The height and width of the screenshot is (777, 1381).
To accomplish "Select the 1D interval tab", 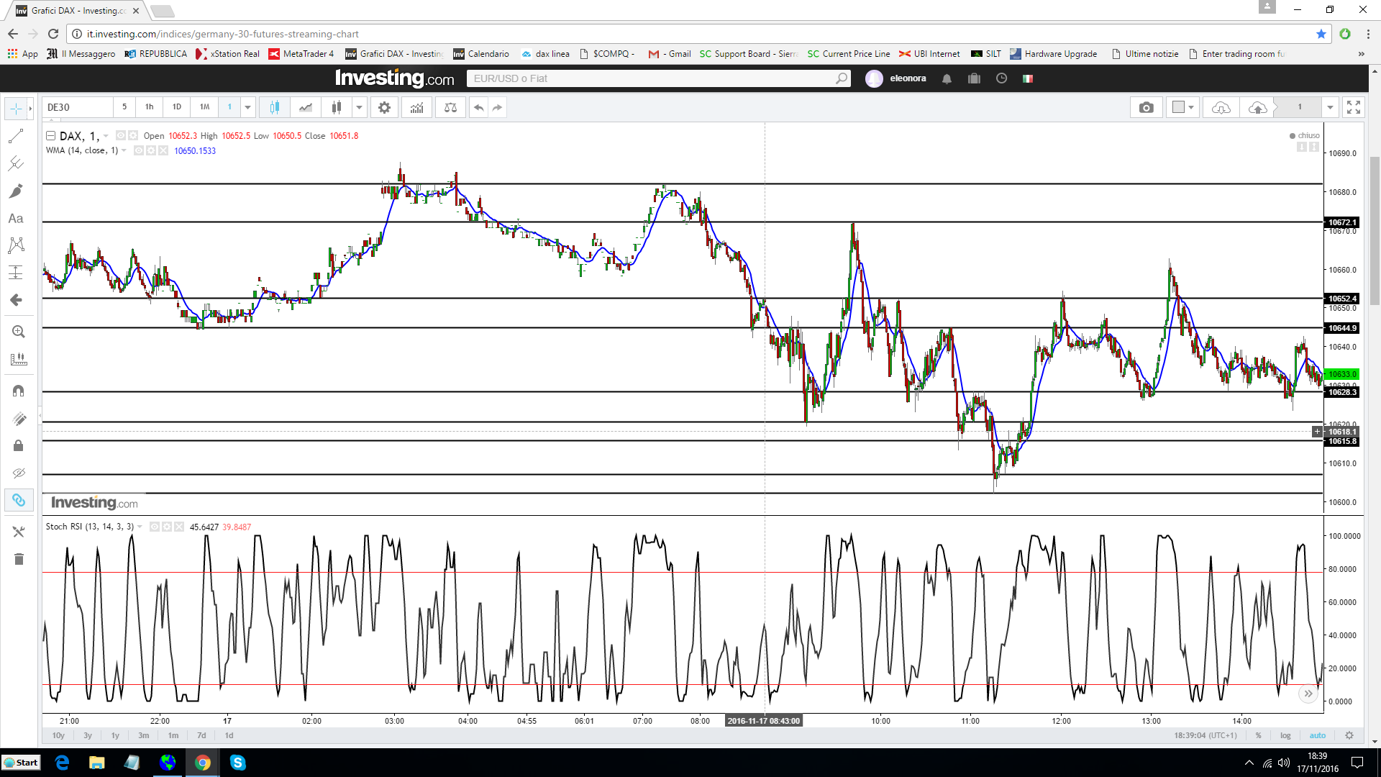I will click(177, 107).
